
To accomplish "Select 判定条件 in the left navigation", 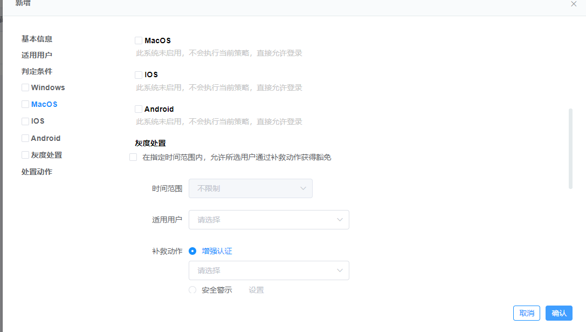I will point(37,71).
